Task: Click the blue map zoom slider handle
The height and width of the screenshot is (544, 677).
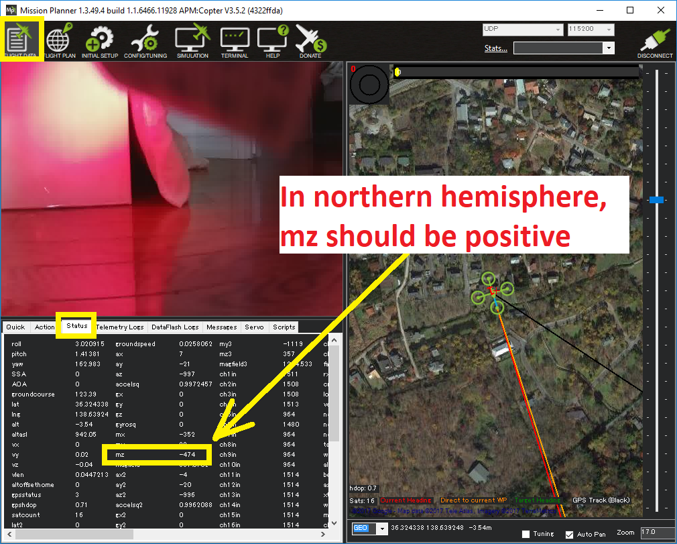Action: point(657,200)
